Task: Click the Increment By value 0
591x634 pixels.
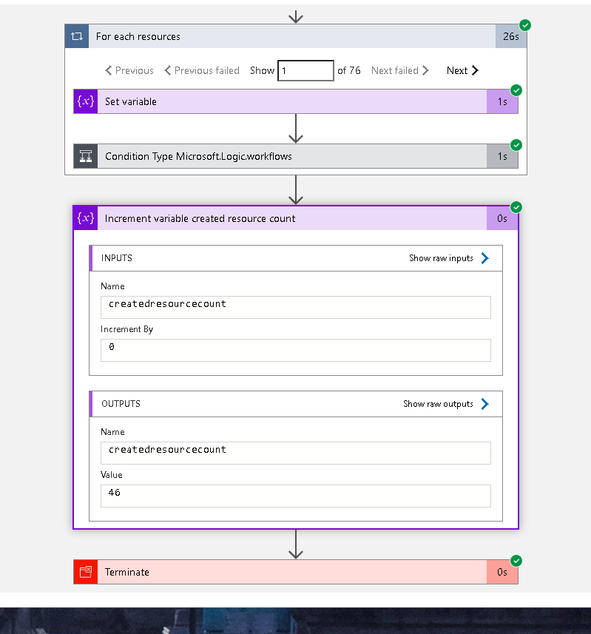Action: pos(296,350)
